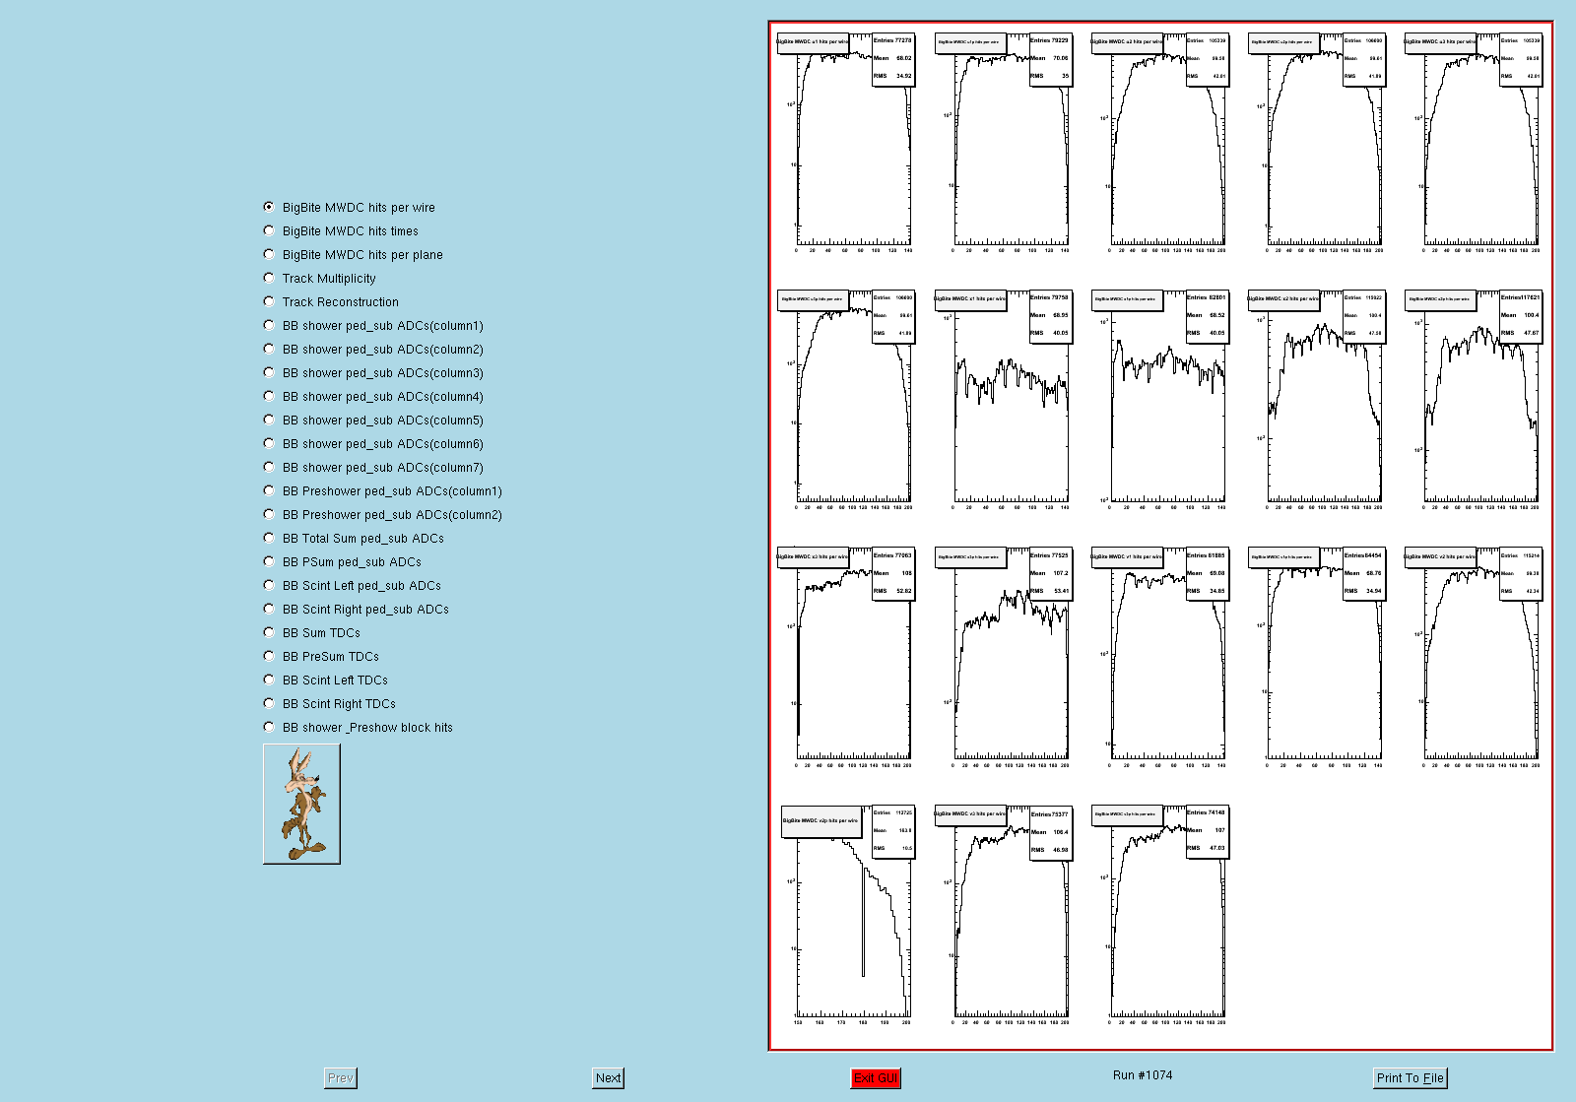Screen dimensions: 1576x1102
Task: Select BB Preshower ped_sub ADCs(column2)
Action: (383, 515)
